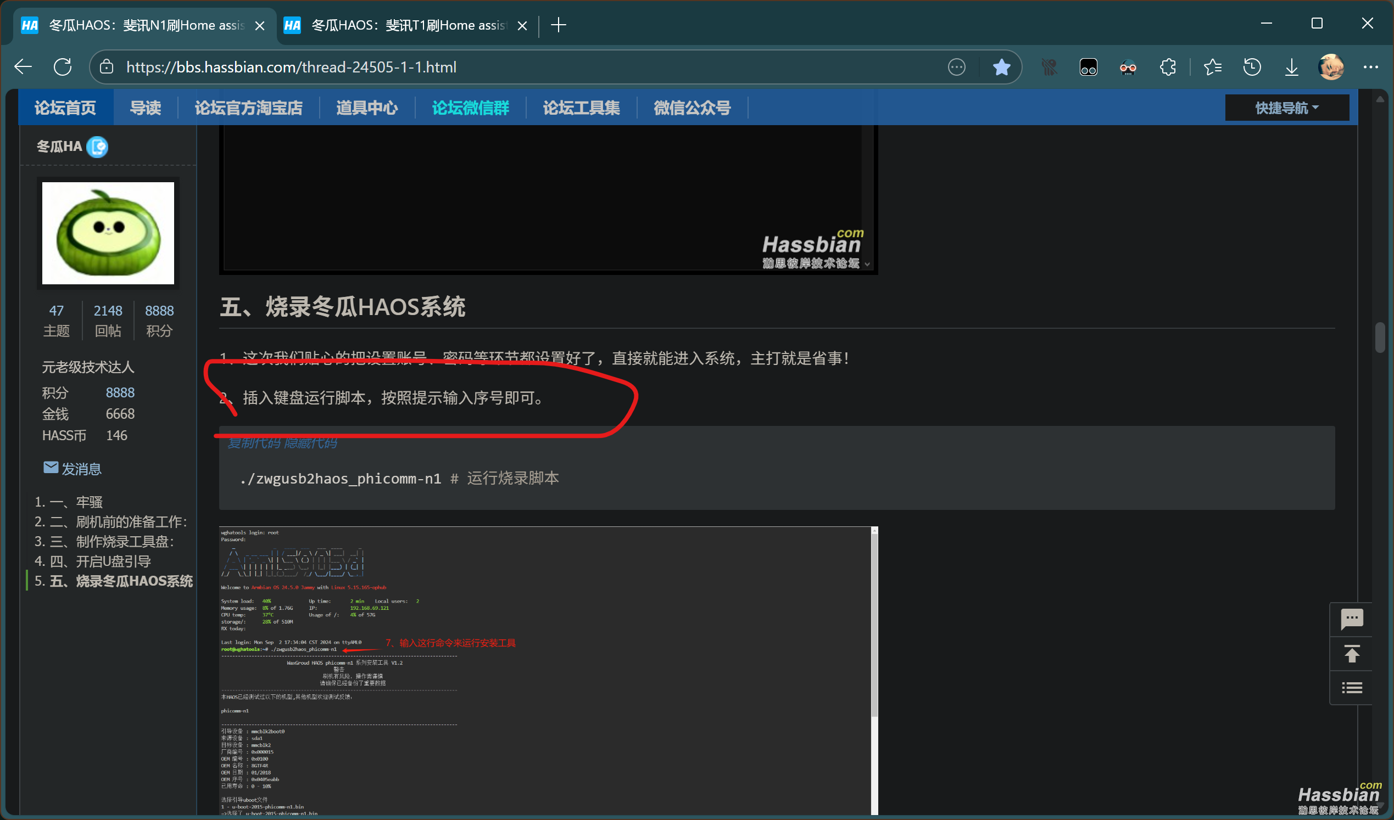Open the downloads icon

click(x=1291, y=67)
